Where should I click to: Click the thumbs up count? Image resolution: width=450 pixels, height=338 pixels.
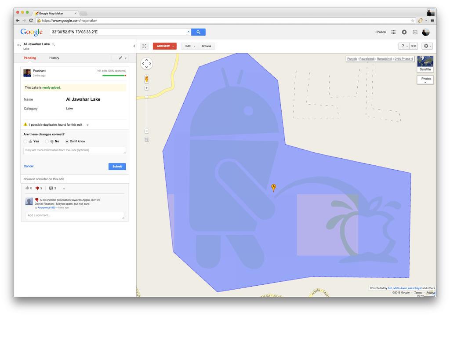29,188
